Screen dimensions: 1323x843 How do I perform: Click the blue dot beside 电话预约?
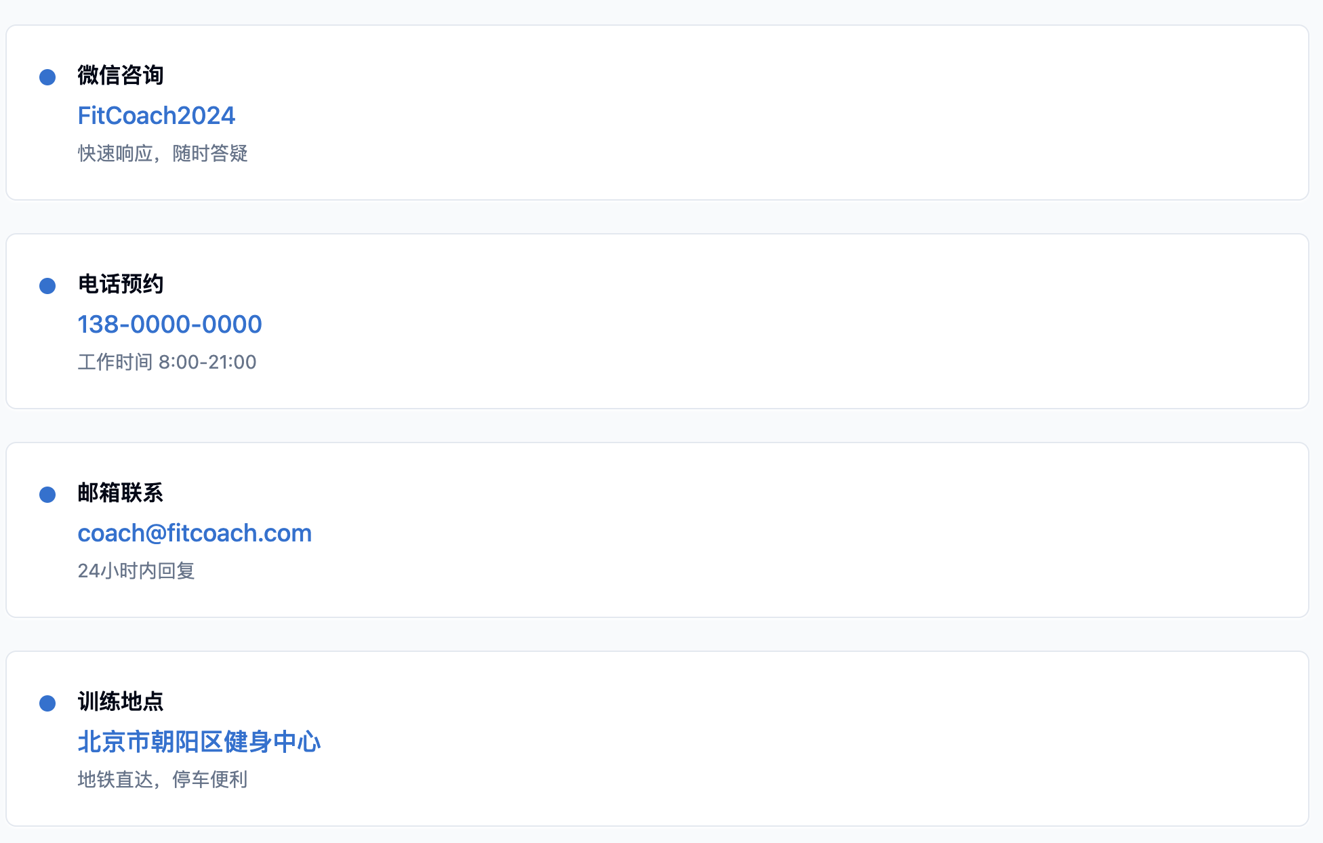(x=47, y=286)
